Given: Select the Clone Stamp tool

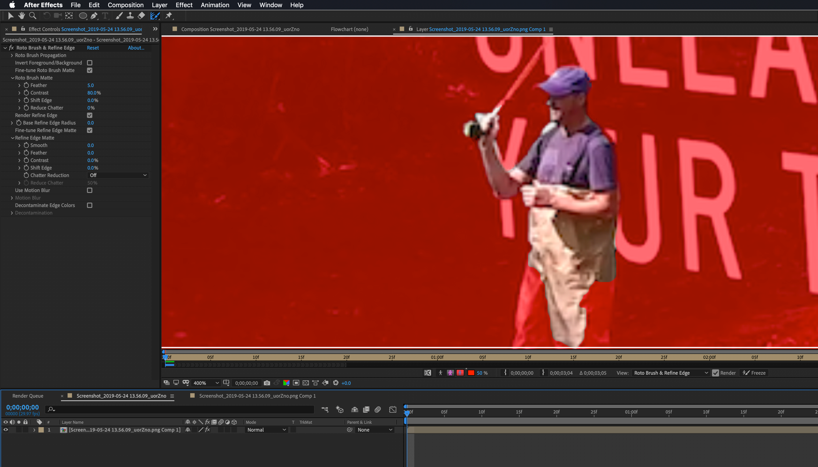Looking at the screenshot, I should coord(130,15).
